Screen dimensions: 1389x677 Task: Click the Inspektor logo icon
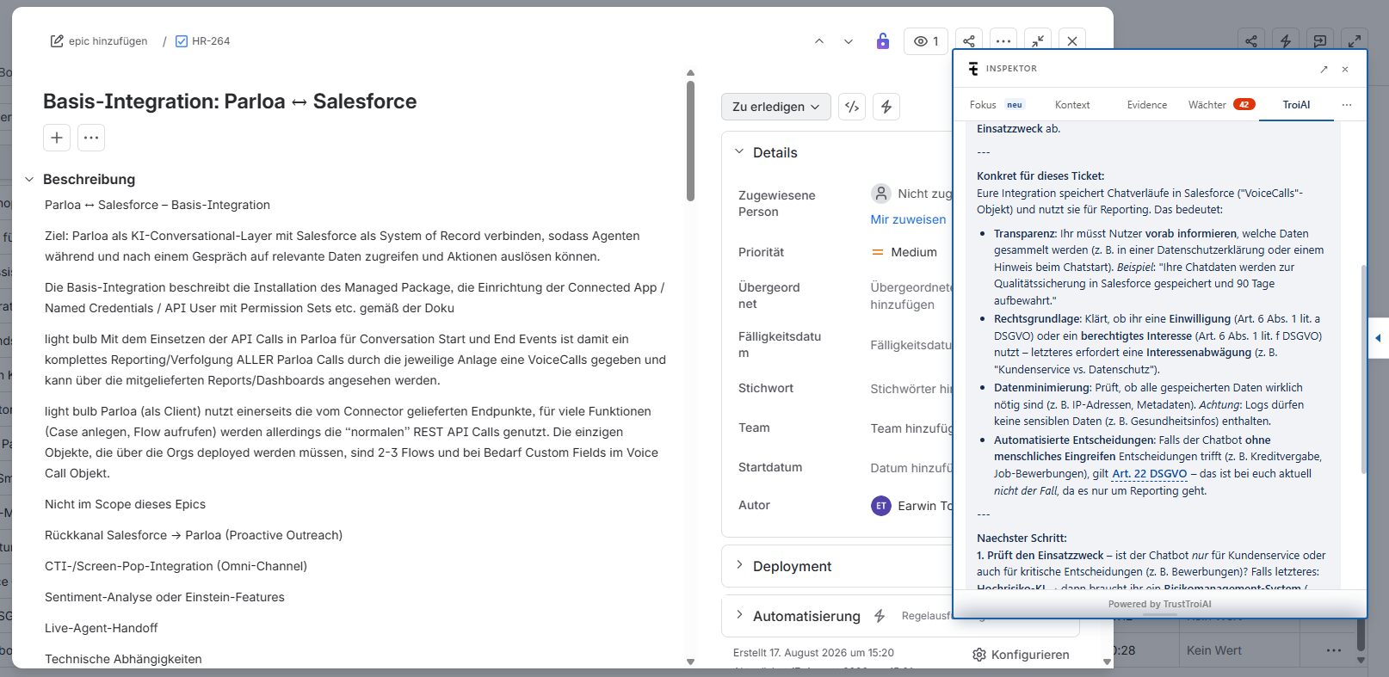pos(973,69)
